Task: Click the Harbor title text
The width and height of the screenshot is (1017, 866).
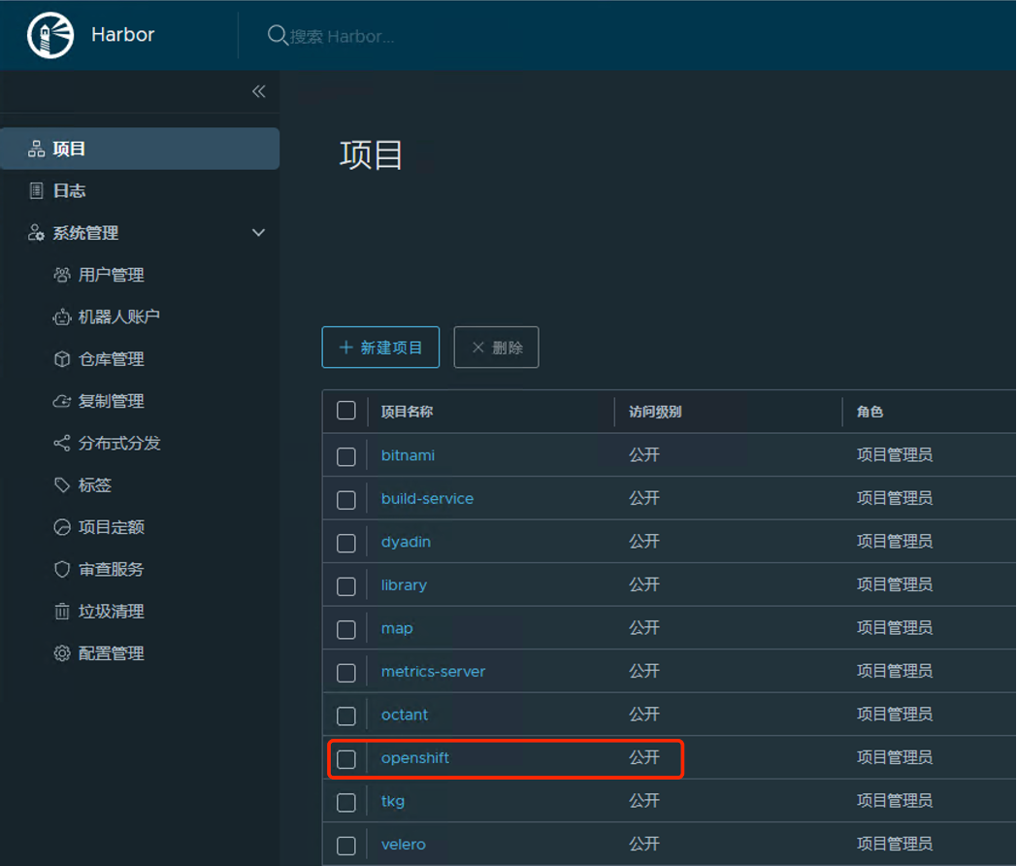Action: pyautogui.click(x=122, y=34)
